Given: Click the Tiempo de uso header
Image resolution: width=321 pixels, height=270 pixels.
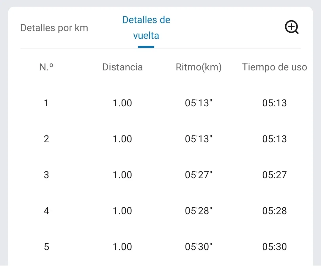Looking at the screenshot, I should point(274,67).
